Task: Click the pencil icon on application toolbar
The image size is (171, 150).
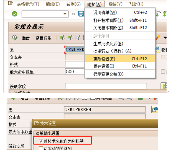Action: coord(158,37)
